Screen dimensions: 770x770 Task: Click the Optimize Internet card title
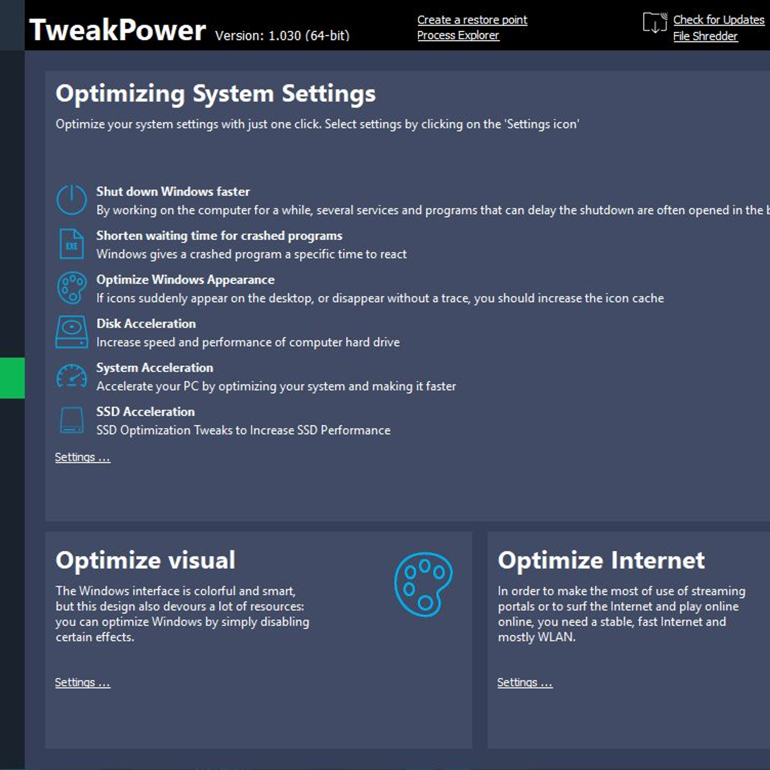[x=601, y=560]
